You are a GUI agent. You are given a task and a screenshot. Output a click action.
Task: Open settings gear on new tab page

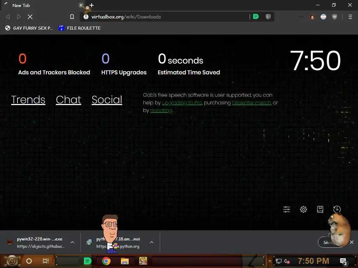[303, 209]
